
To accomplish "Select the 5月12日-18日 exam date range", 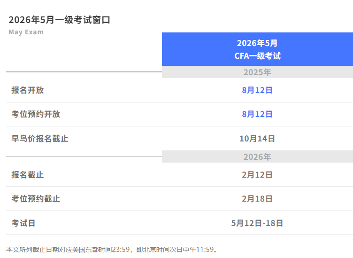I will click(257, 223).
